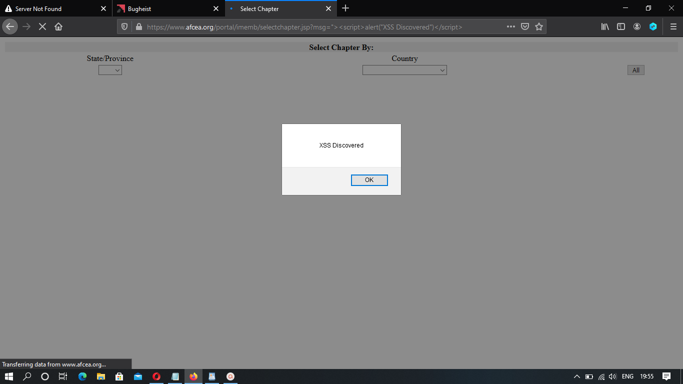Go back using the back arrow
The image size is (683, 384).
point(10,26)
